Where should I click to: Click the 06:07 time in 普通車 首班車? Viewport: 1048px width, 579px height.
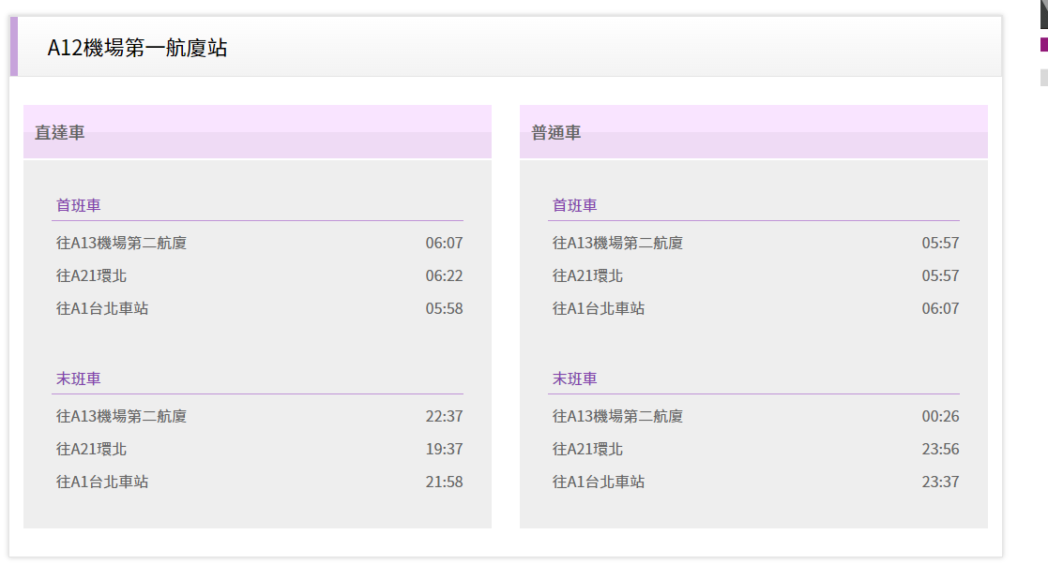pos(940,308)
